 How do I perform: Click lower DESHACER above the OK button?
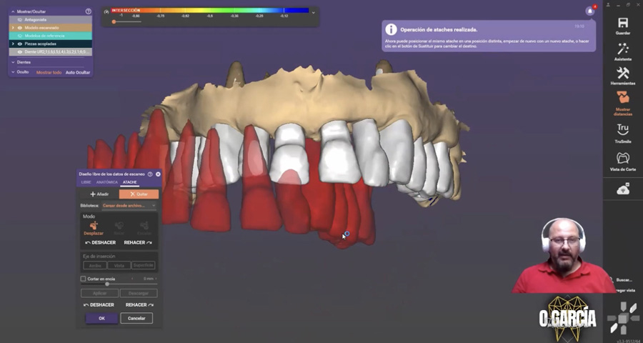click(x=99, y=305)
